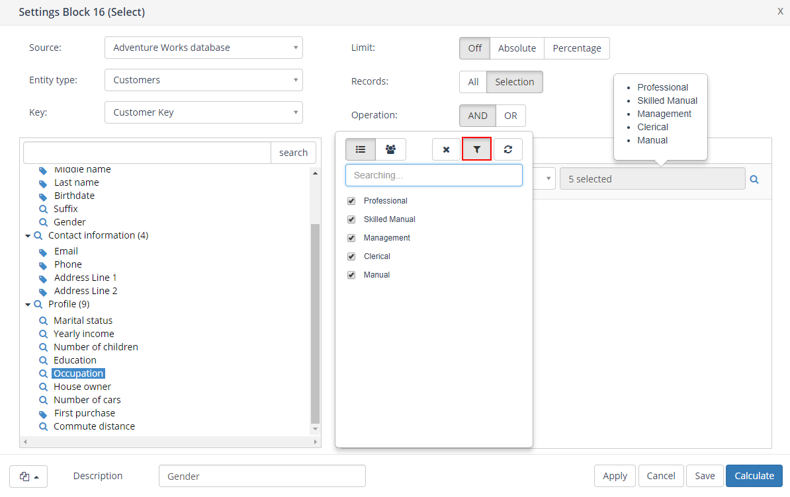
Task: Toggle the Clerical checkbox
Action: (x=351, y=256)
